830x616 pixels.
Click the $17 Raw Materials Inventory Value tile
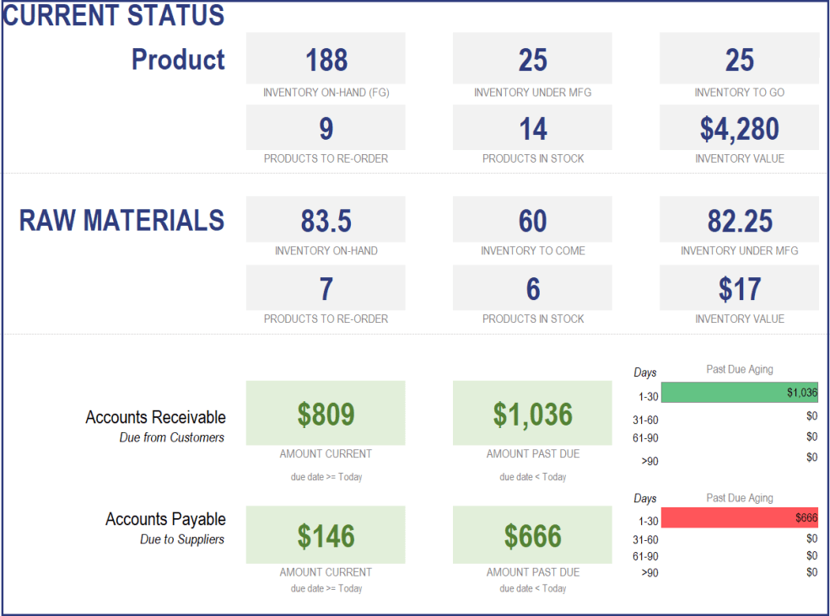(739, 287)
